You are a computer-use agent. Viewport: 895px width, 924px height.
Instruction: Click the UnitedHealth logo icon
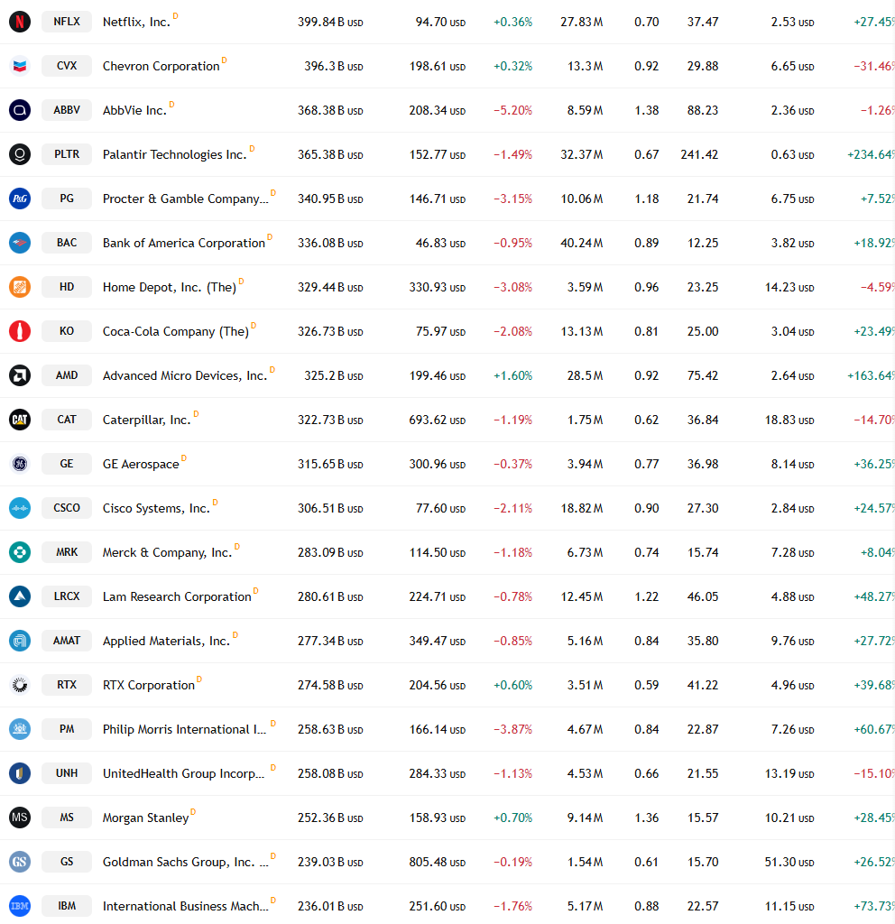pyautogui.click(x=20, y=773)
